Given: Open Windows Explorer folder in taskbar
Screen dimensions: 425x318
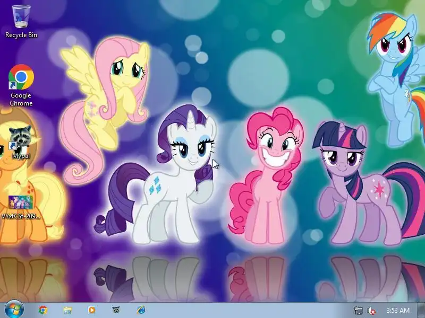Looking at the screenshot, I should (x=67, y=310).
